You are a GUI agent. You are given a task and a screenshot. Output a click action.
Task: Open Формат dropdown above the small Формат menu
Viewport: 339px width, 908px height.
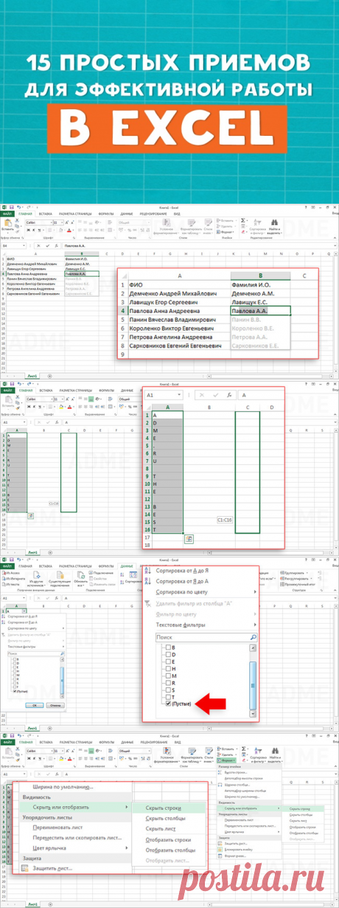tap(227, 760)
